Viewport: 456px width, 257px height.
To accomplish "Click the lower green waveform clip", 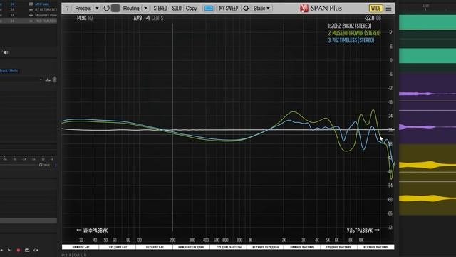I will [x=427, y=56].
